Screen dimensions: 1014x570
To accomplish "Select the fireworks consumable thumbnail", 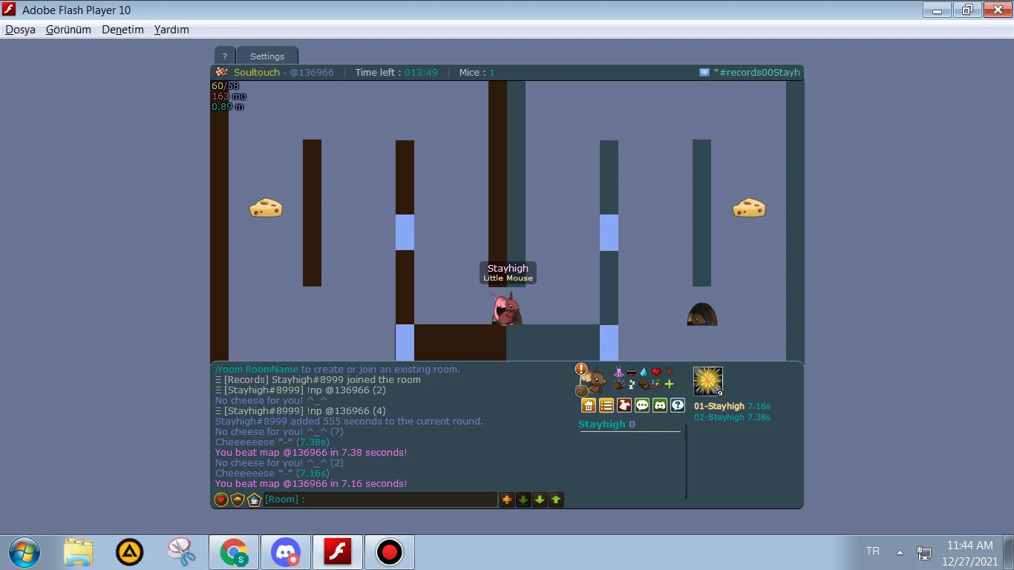I will [708, 381].
